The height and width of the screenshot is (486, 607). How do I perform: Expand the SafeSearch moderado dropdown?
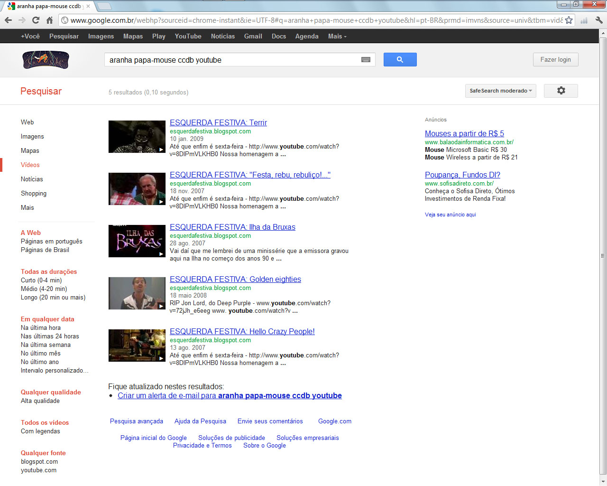pos(500,91)
